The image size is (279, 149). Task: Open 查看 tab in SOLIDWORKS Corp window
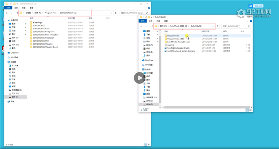point(32,8)
